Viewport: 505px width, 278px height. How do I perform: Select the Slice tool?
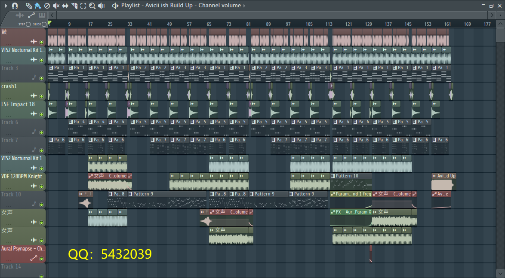click(x=74, y=6)
